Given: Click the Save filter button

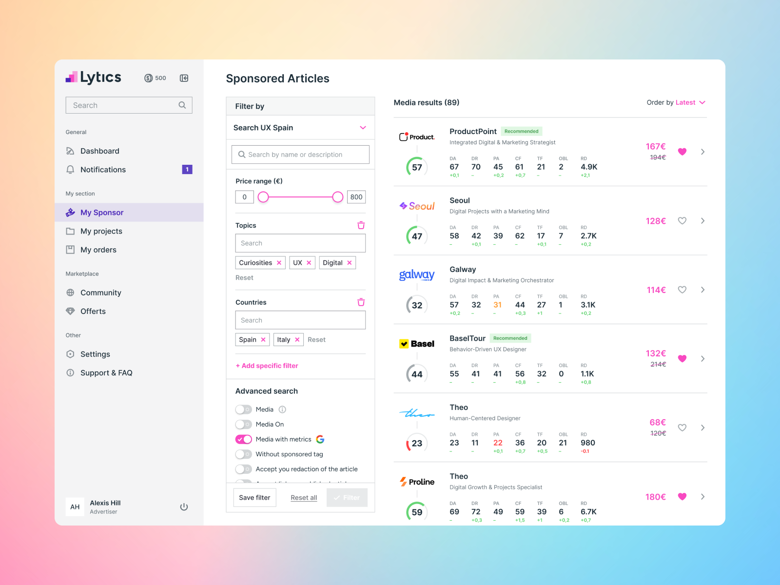Looking at the screenshot, I should click(254, 497).
